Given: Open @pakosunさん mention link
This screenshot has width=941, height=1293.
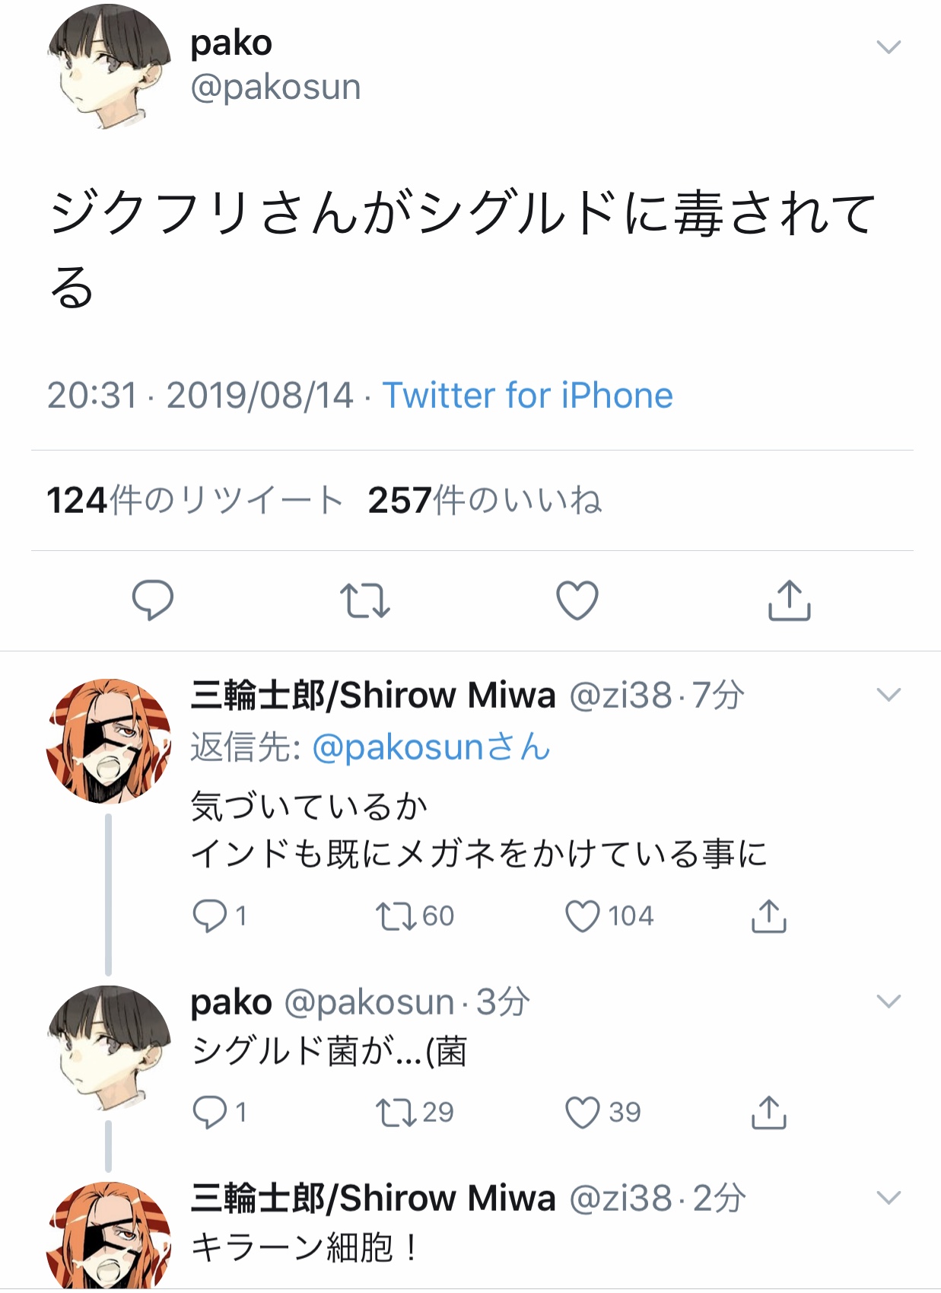Looking at the screenshot, I should click(431, 747).
